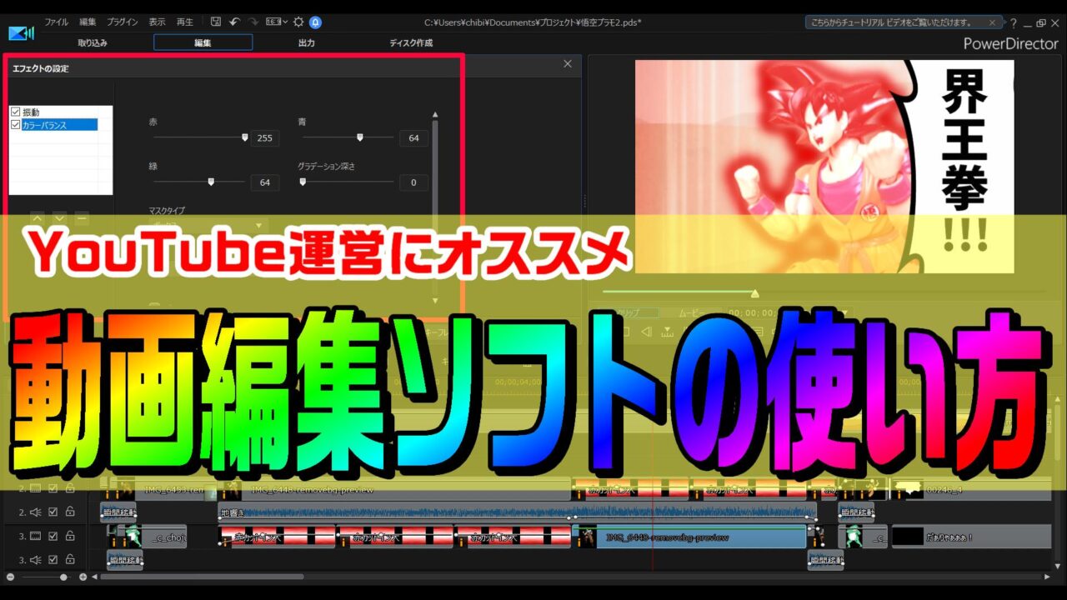Click the グラデーション深さ value field showing 0
1067x600 pixels.
pyautogui.click(x=413, y=182)
